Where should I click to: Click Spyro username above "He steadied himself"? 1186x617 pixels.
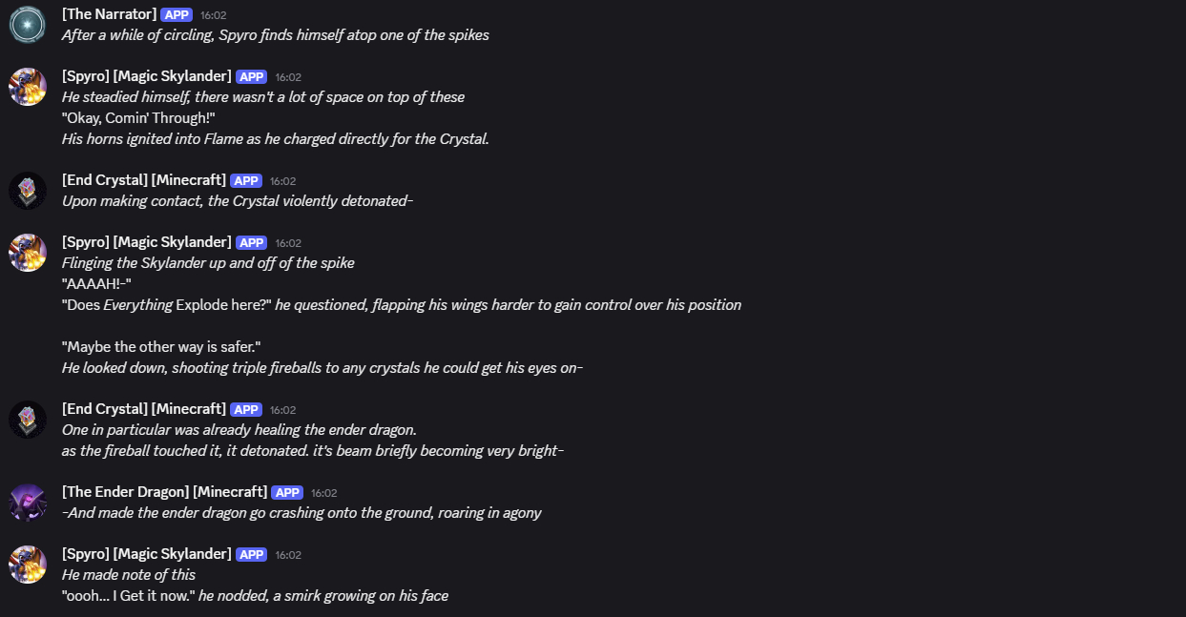146,76
